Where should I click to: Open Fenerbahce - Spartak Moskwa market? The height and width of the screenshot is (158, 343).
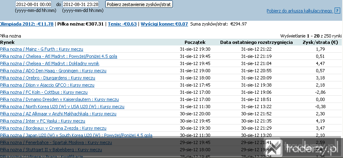coord(56,143)
